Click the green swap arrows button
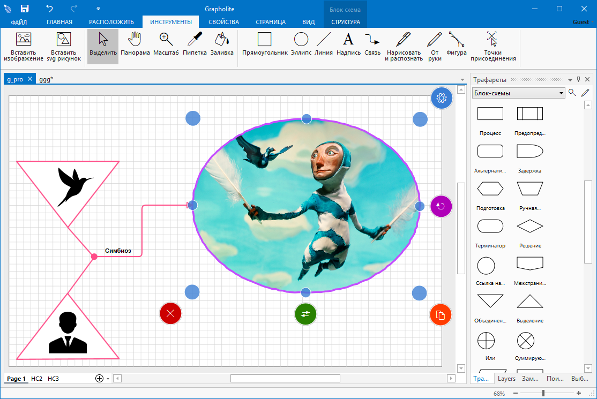This screenshot has width=597, height=399. coord(305,314)
